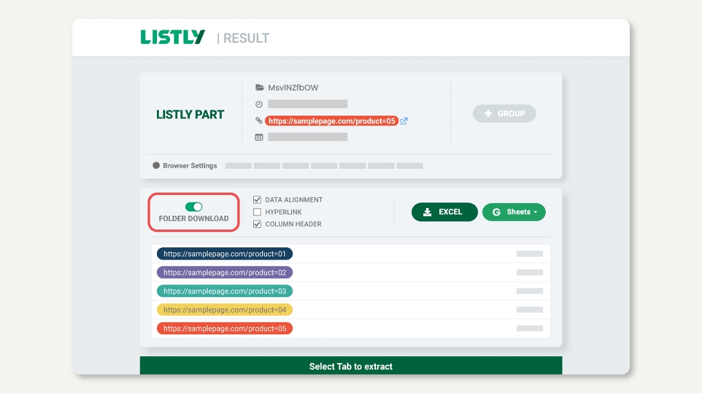Image resolution: width=702 pixels, height=394 pixels.
Task: Click the Group button
Action: click(x=504, y=114)
